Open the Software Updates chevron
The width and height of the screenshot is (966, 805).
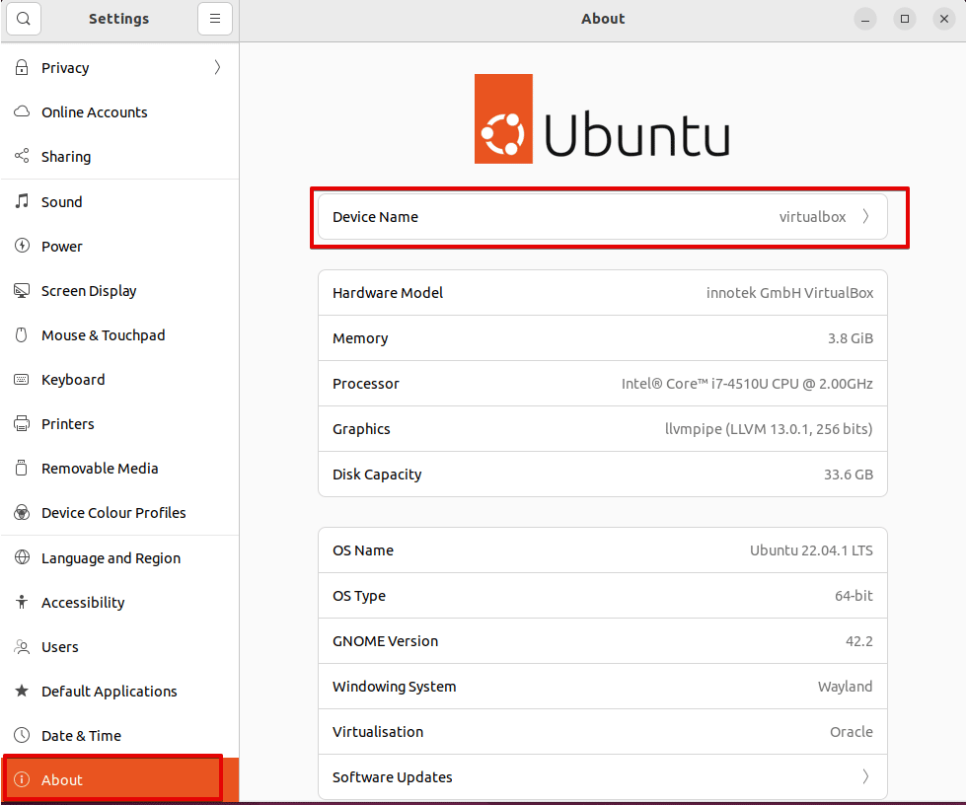pyautogui.click(x=865, y=776)
